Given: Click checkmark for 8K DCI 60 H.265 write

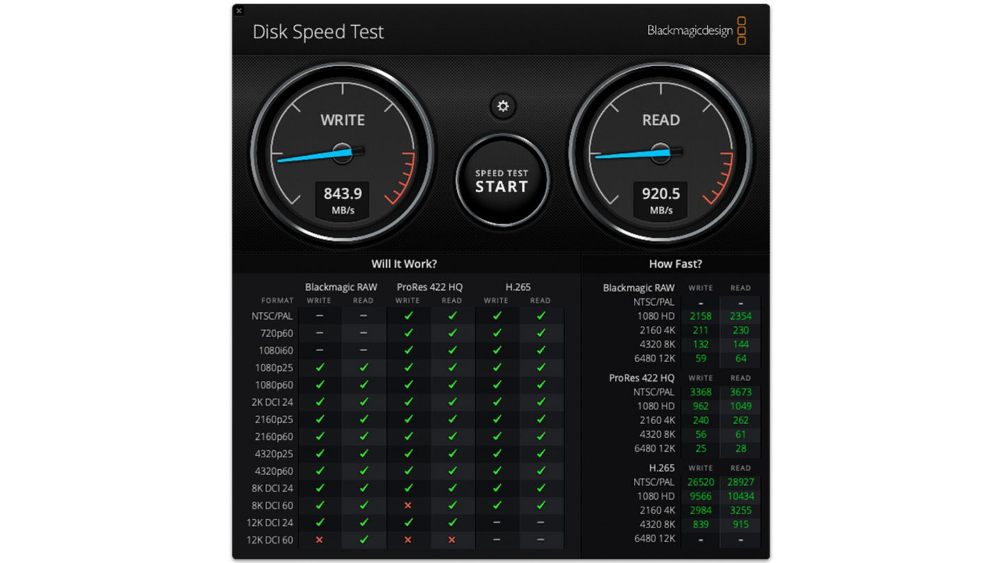Looking at the screenshot, I should (x=497, y=505).
